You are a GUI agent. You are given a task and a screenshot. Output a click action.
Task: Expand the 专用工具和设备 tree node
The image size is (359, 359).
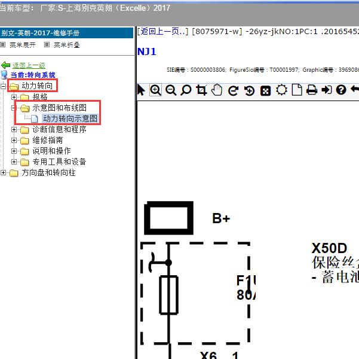click(x=14, y=162)
